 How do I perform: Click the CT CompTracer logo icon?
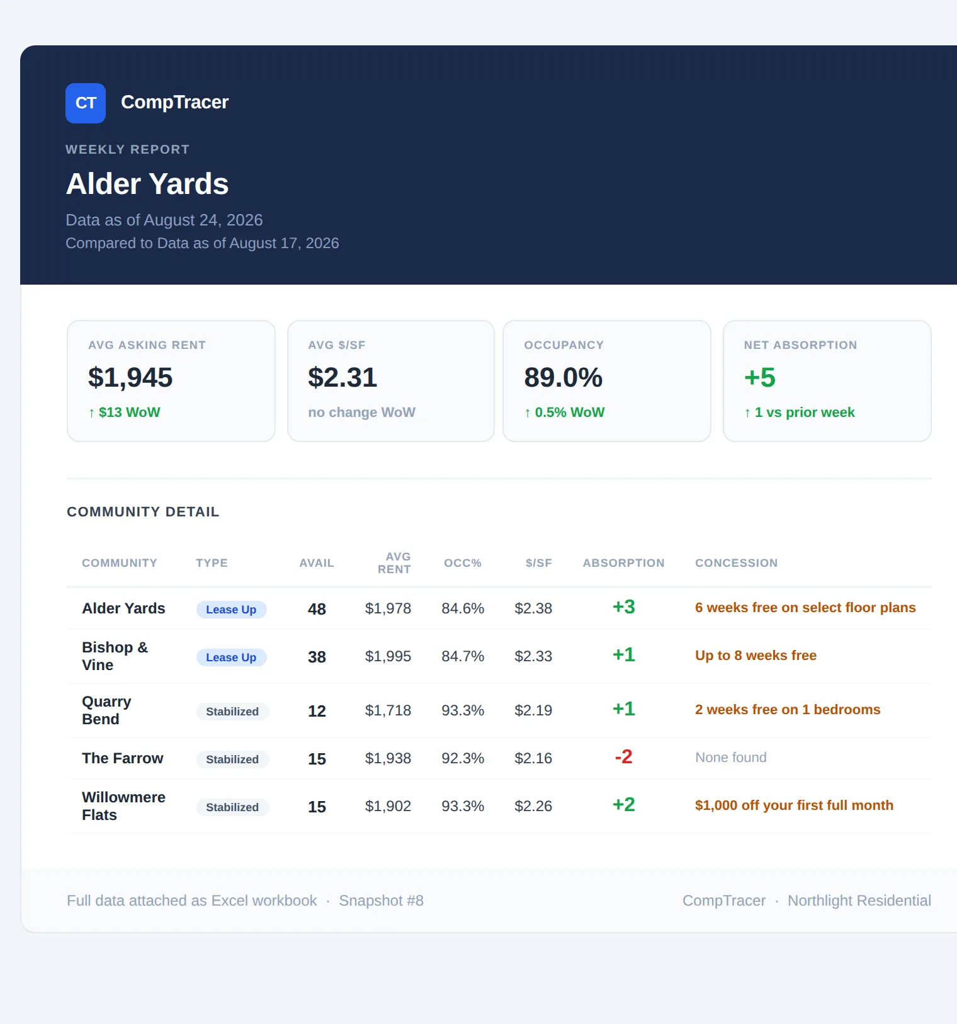point(86,103)
